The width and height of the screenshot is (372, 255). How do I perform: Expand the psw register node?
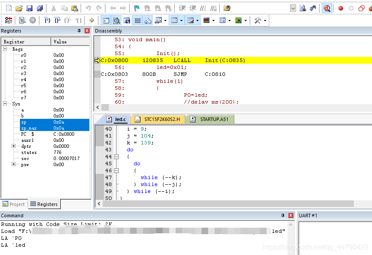pyautogui.click(x=14, y=164)
